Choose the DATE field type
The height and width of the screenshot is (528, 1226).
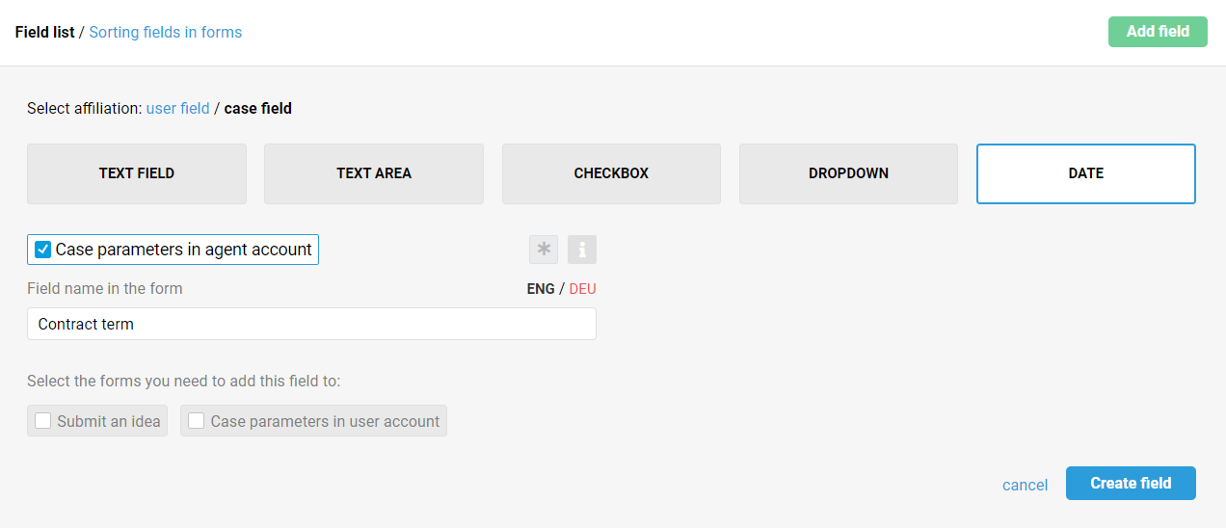point(1085,173)
